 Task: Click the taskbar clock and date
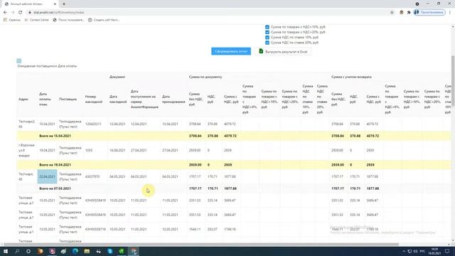point(434,251)
